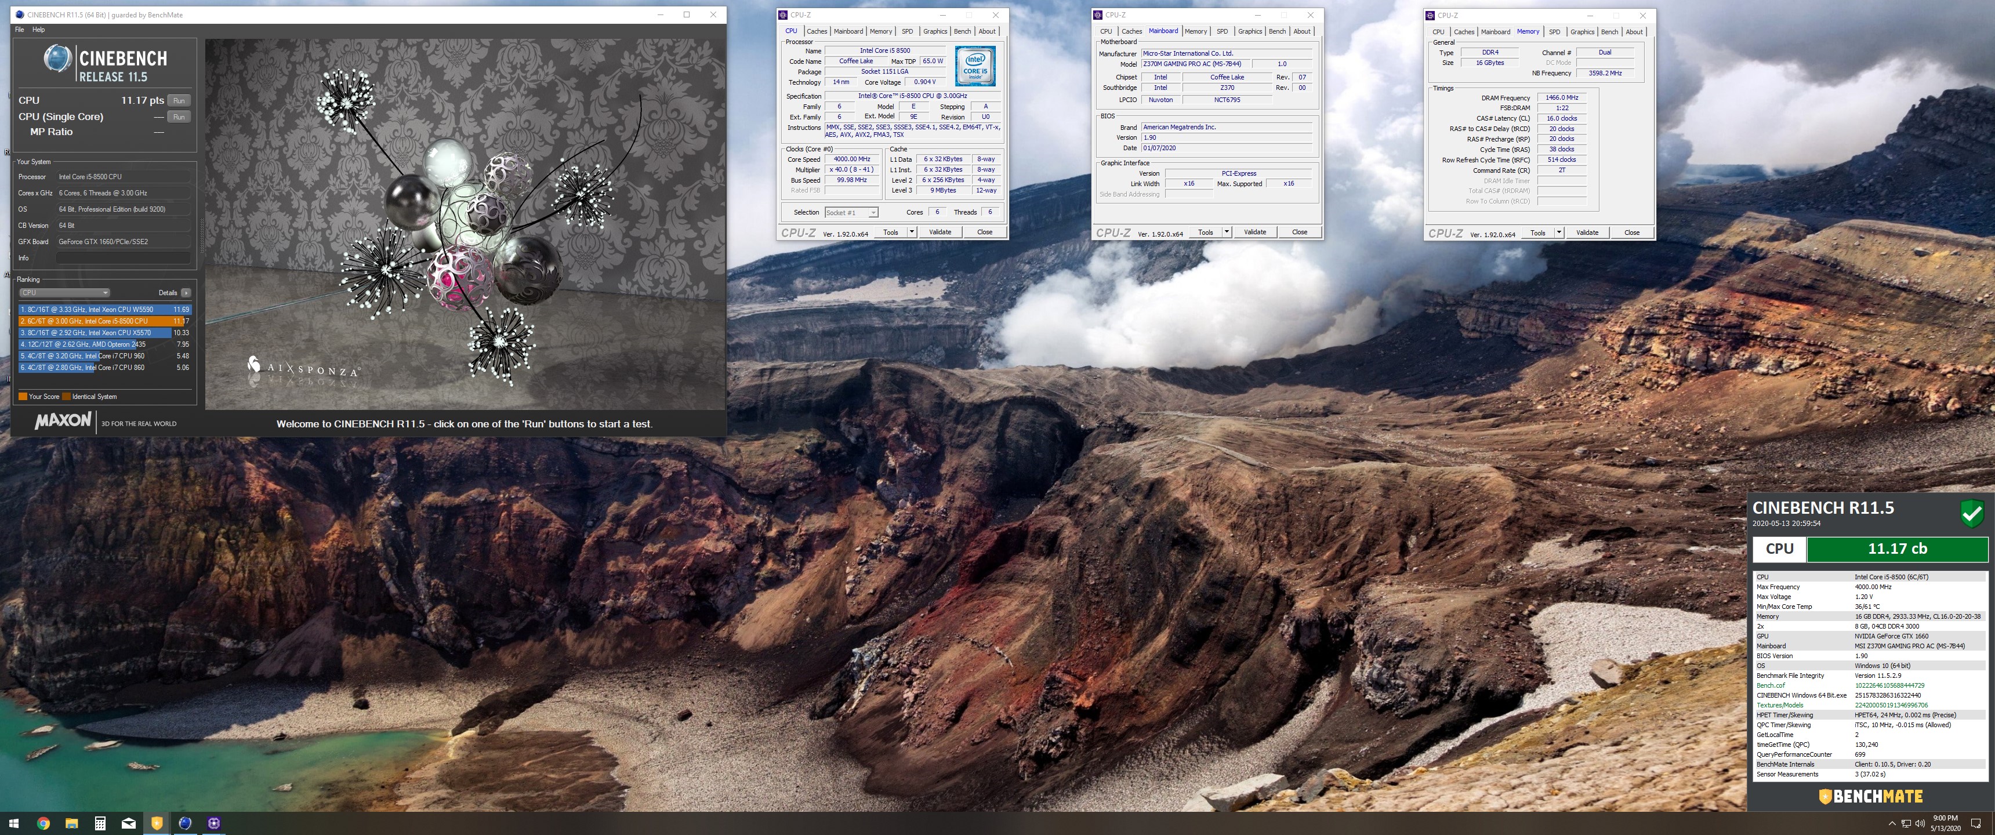This screenshot has height=835, width=1995.
Task: Open CPU tab in Memory CPU-Z window
Action: 1438,32
